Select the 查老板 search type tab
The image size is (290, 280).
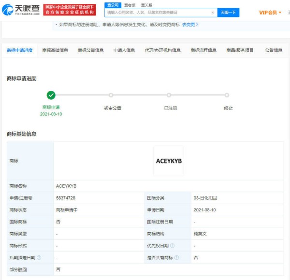coord(130,5)
